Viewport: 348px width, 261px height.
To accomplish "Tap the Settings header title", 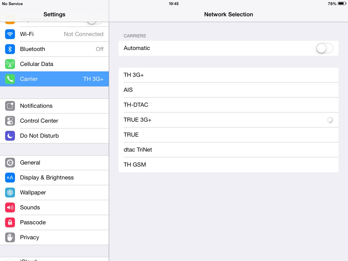I will 54,14.
